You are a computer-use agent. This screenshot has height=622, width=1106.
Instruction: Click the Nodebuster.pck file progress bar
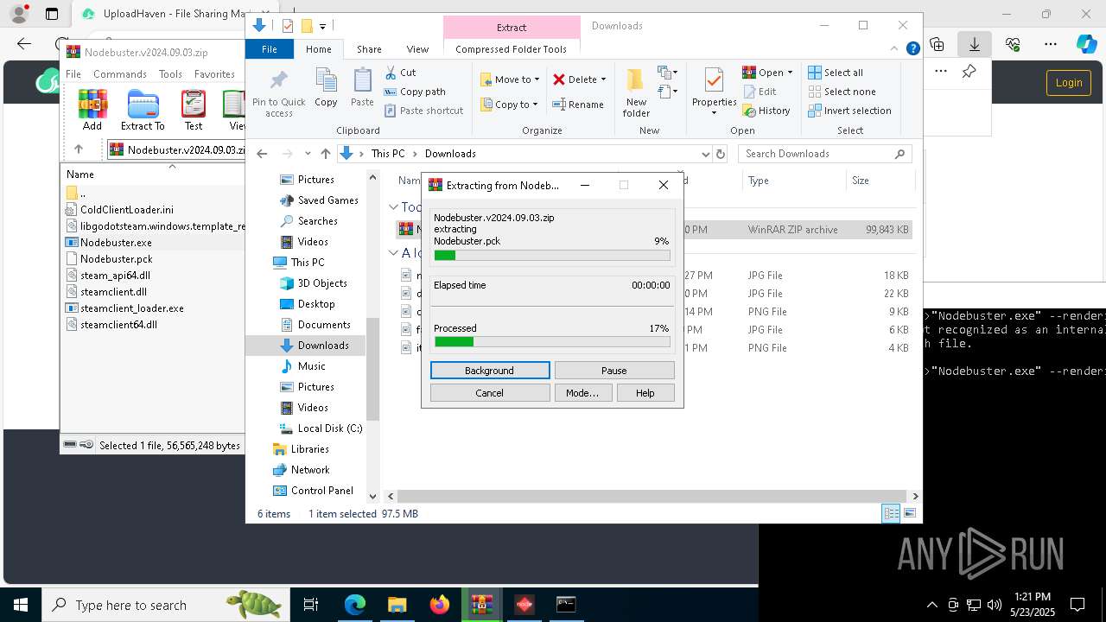point(552,256)
